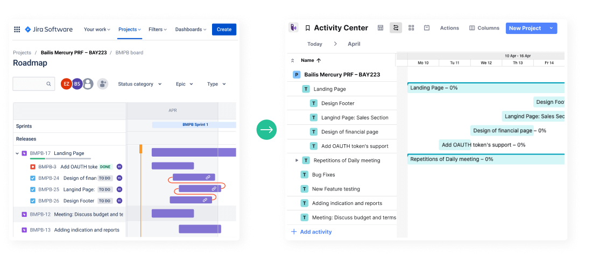Select the BMPB-13 roadmap bar
Image resolution: width=592 pixels, height=261 pixels.
coord(200,229)
